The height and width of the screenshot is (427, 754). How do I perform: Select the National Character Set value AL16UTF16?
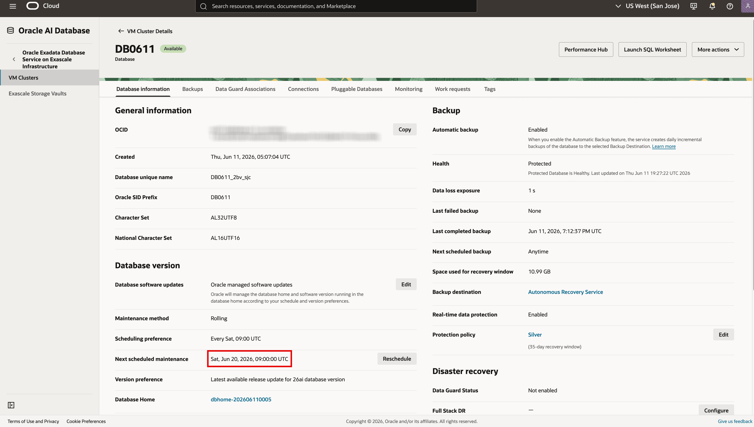225,238
